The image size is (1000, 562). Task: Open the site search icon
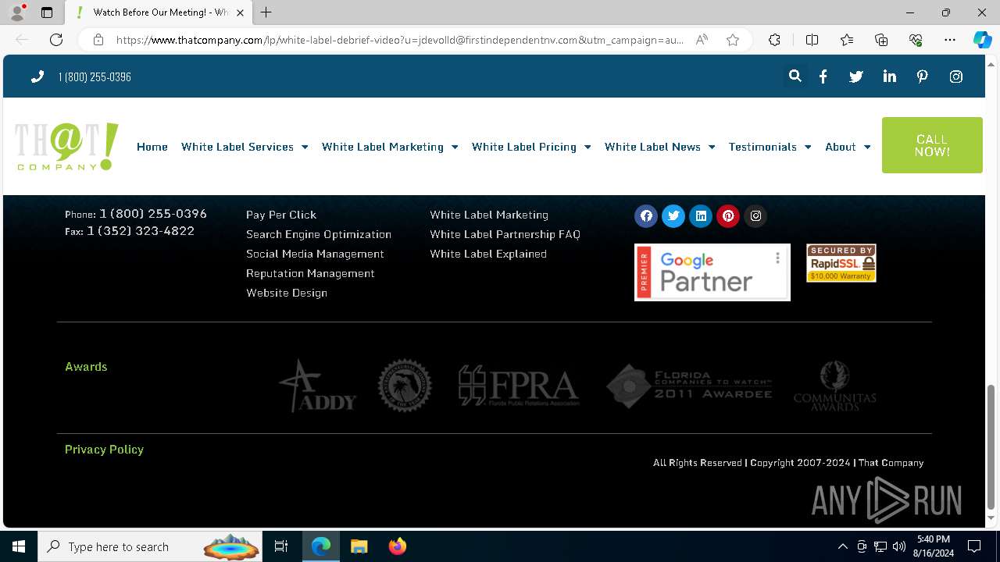pyautogui.click(x=795, y=76)
